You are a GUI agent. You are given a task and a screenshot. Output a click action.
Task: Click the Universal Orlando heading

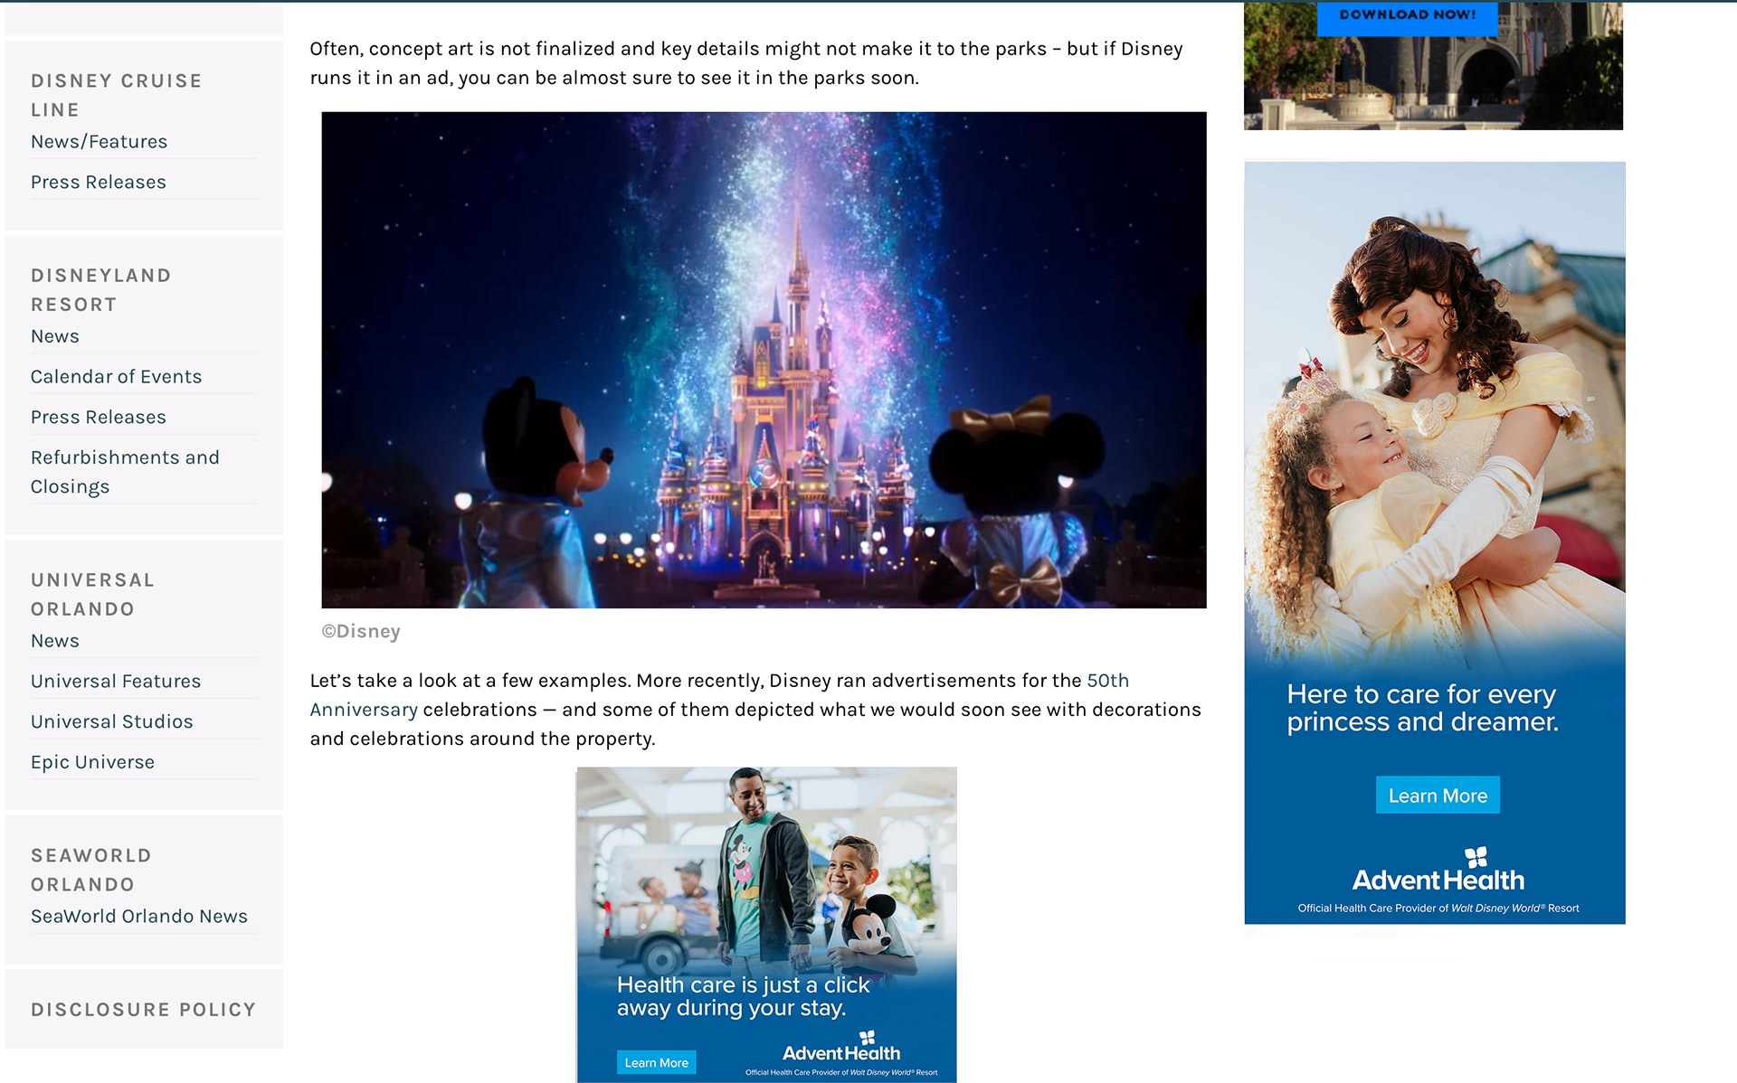coord(93,595)
